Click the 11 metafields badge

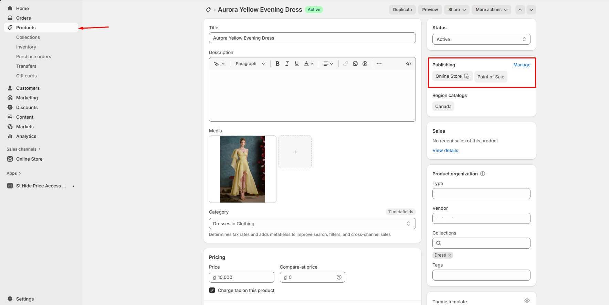pos(400,212)
